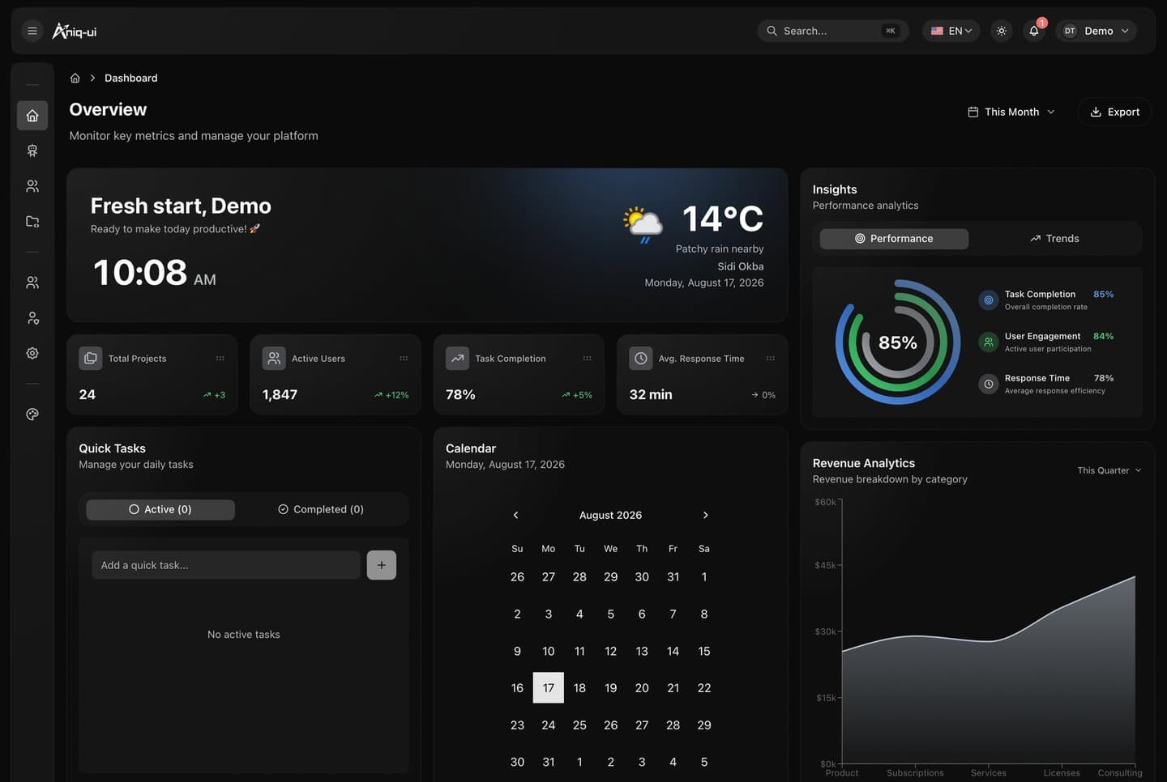
Task: Go to the home icon in the sidebar
Action: (x=32, y=116)
